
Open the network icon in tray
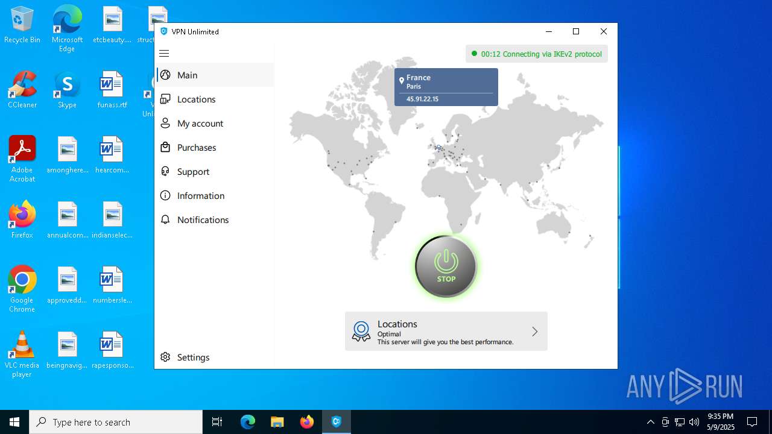[x=680, y=422]
